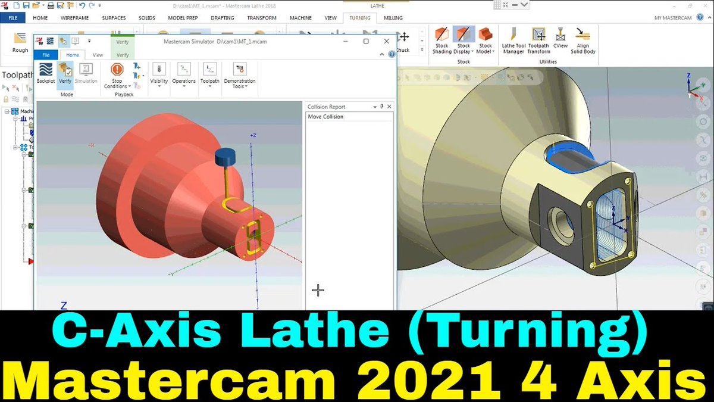714x402 pixels.
Task: Click the lock icon in Toolpaths manager
Action: click(6, 99)
